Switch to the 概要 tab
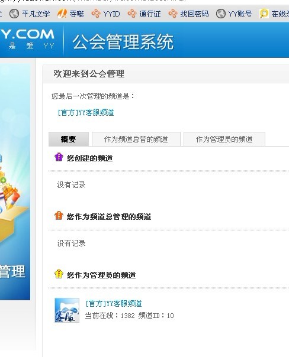289x357 pixels. [x=69, y=139]
